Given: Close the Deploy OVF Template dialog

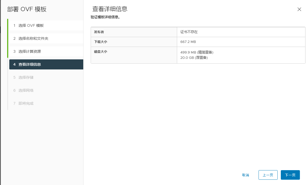Looking at the screenshot, I should [x=299, y=9].
